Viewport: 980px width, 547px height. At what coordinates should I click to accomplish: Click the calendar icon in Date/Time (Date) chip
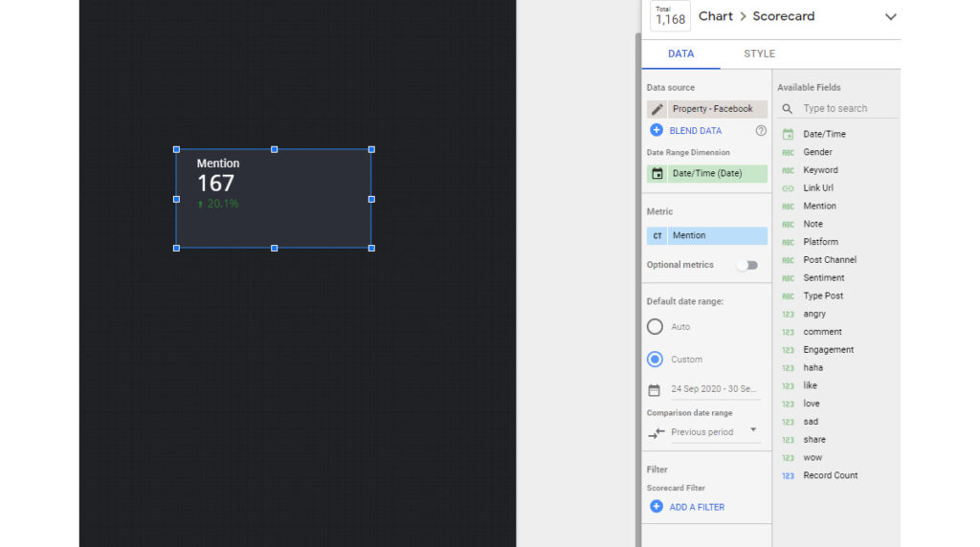[x=657, y=174]
